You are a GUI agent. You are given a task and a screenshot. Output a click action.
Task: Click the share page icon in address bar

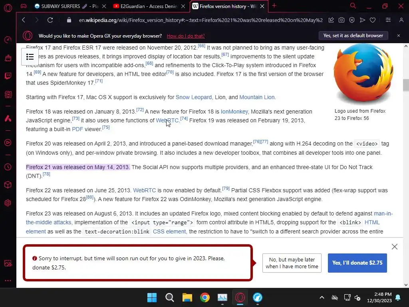(x=331, y=20)
